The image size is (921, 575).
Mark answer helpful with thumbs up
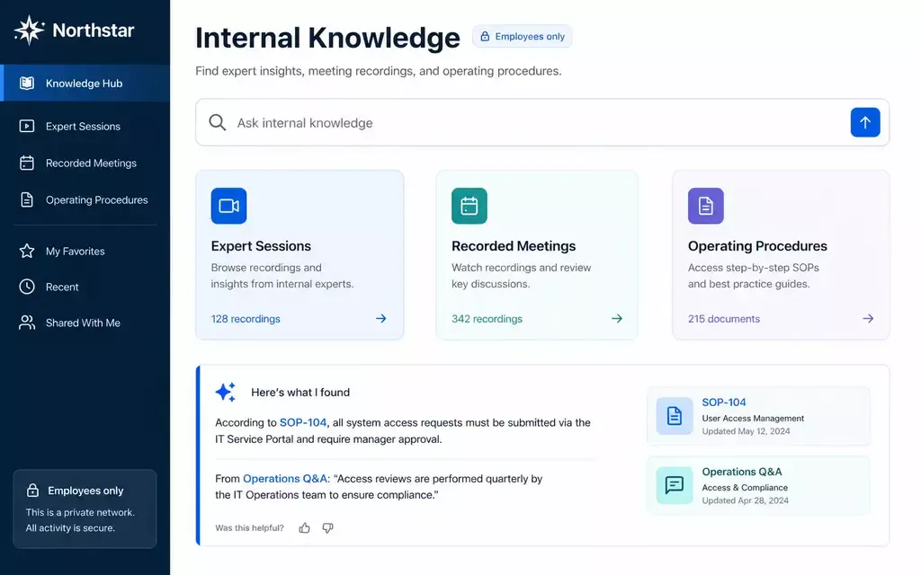[x=304, y=528]
